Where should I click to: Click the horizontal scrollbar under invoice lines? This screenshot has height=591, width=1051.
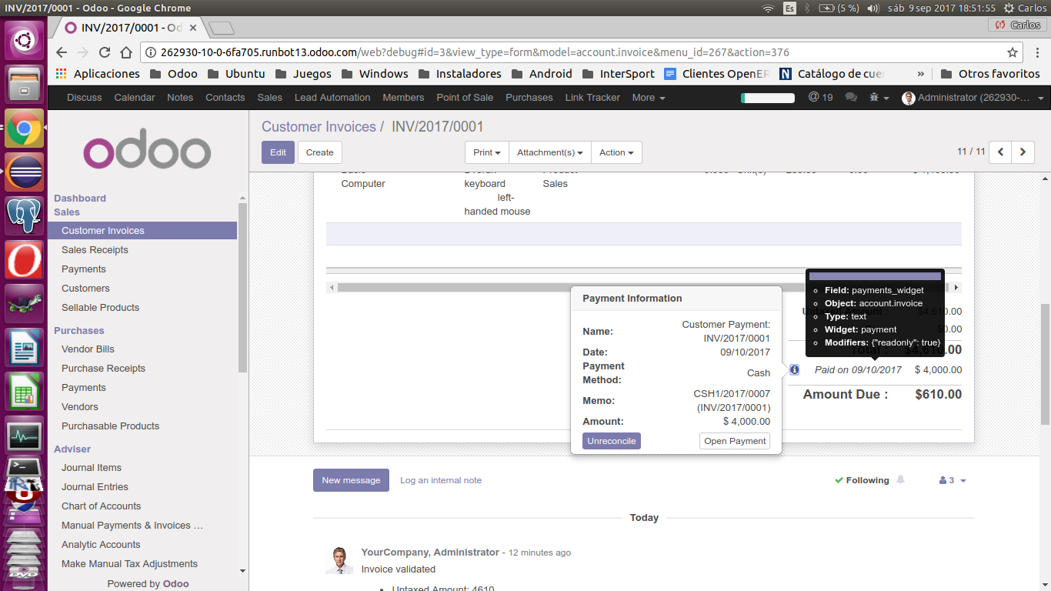[x=644, y=287]
